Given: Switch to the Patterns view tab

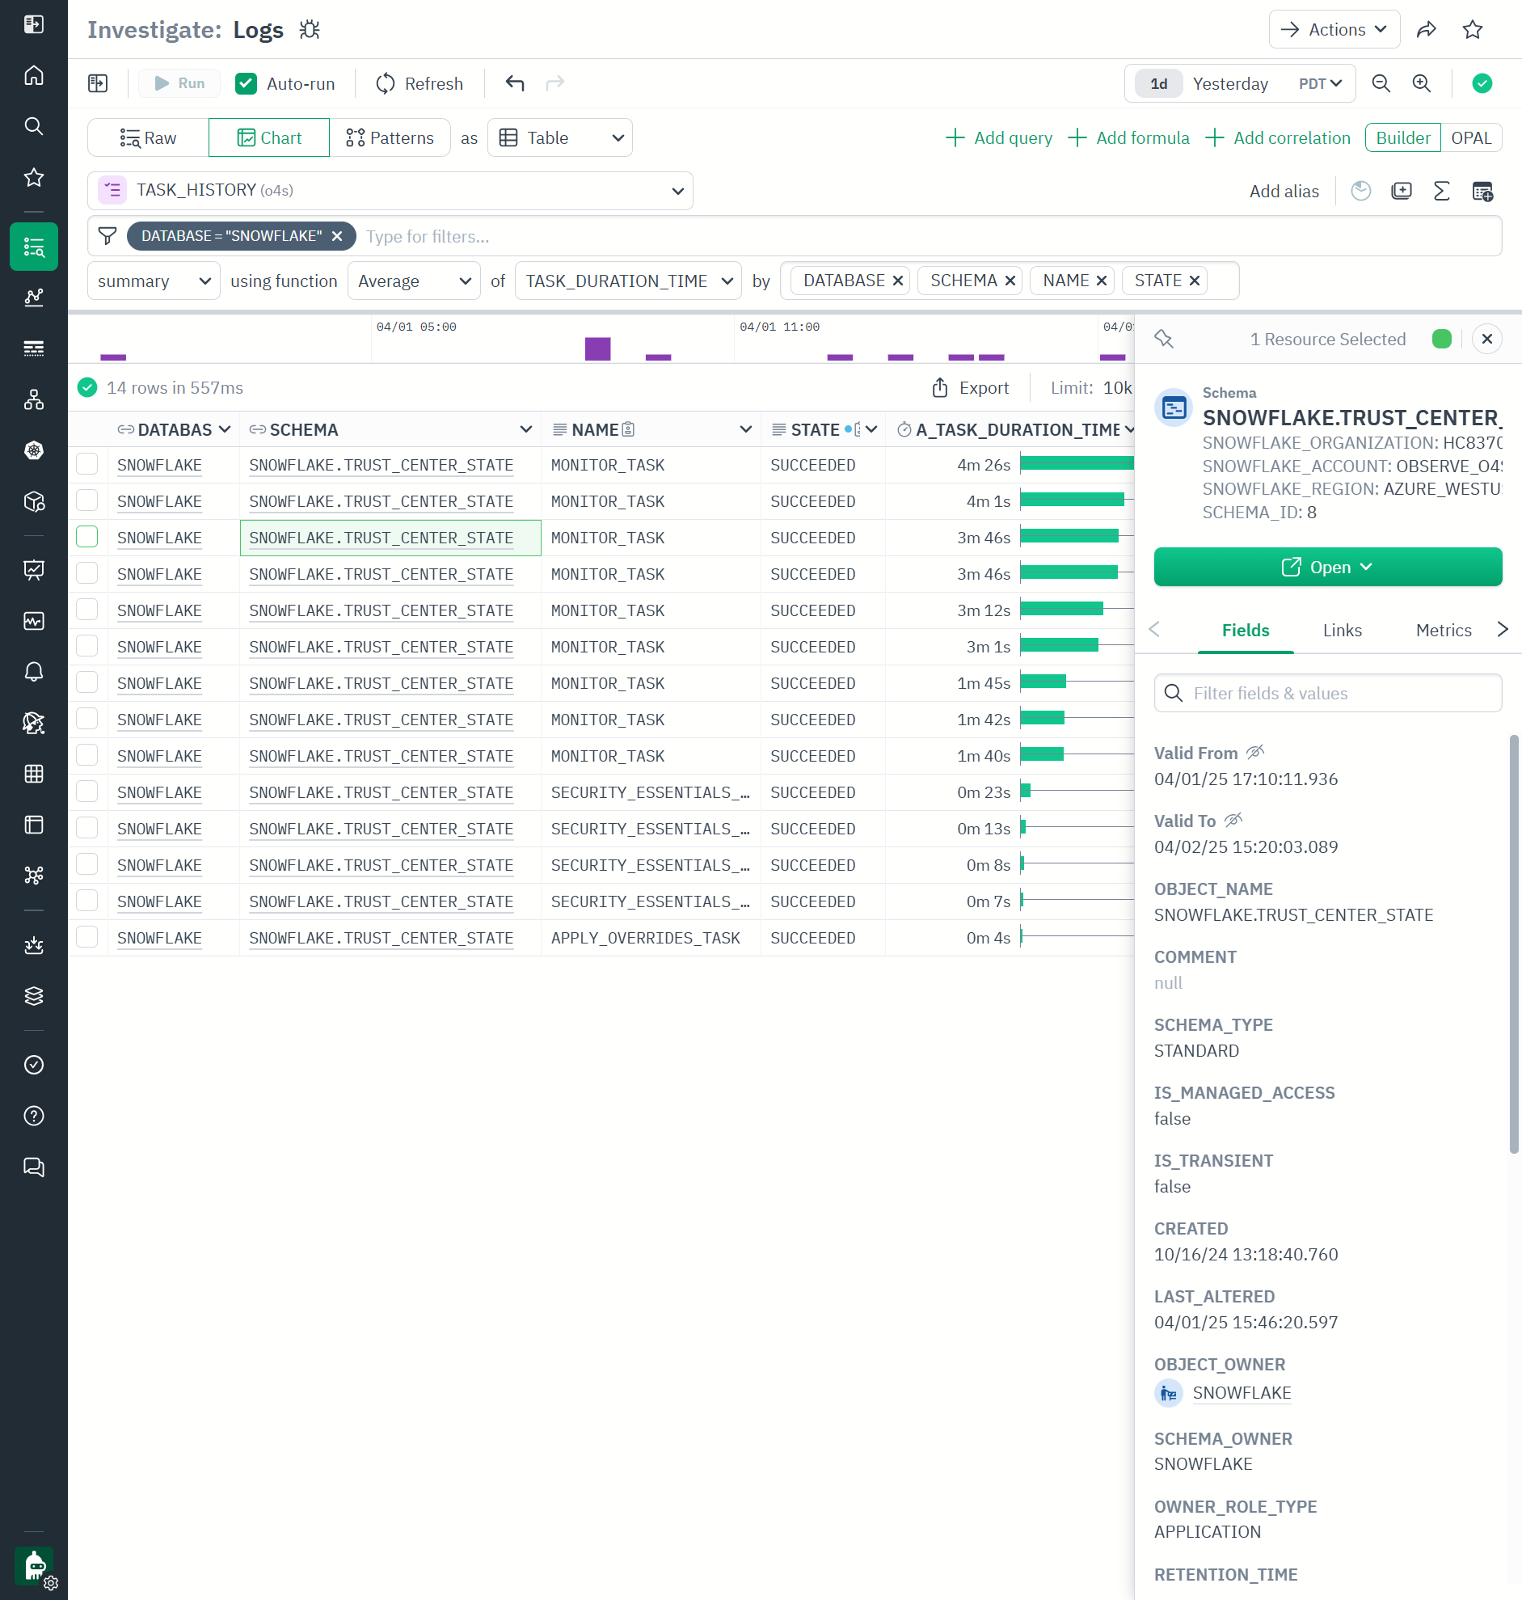Looking at the screenshot, I should pyautogui.click(x=390, y=138).
